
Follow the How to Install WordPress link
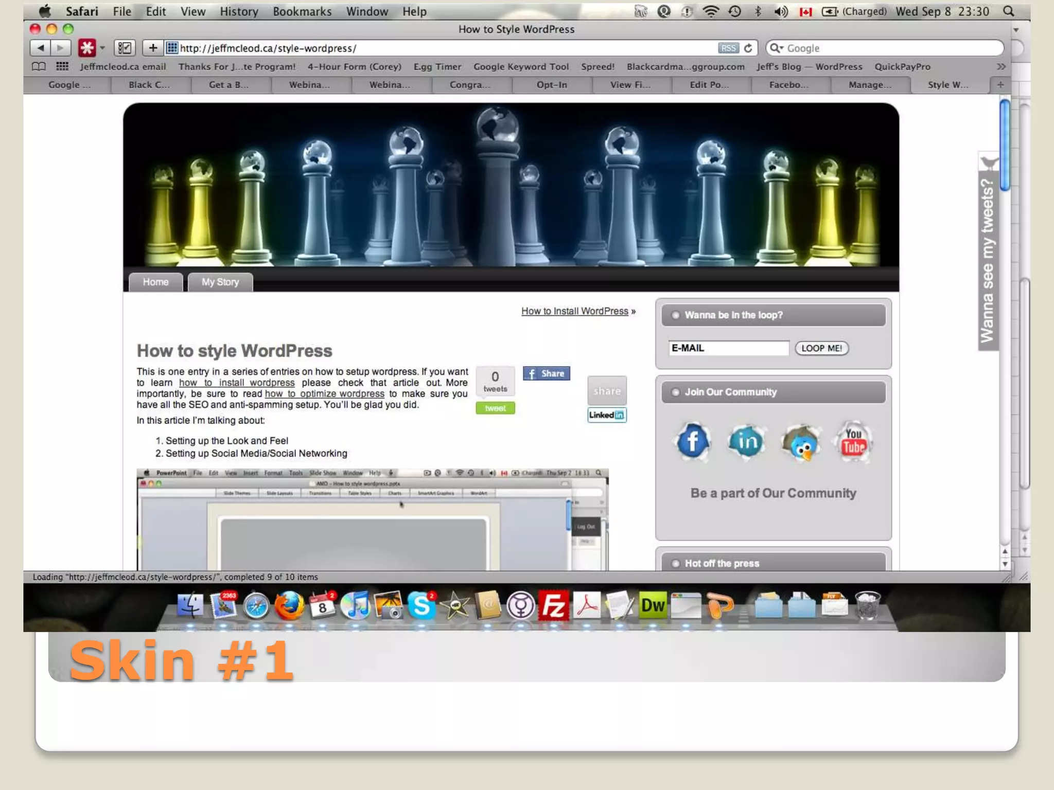coord(574,311)
